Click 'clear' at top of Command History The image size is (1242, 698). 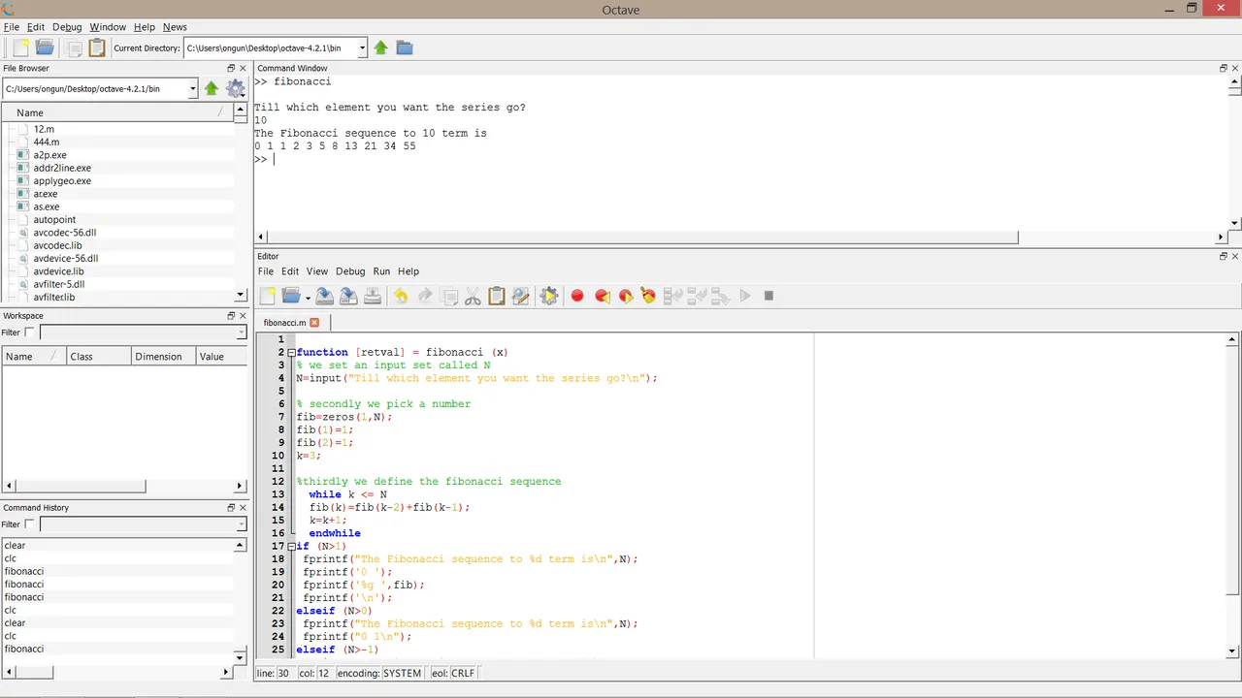pos(15,546)
